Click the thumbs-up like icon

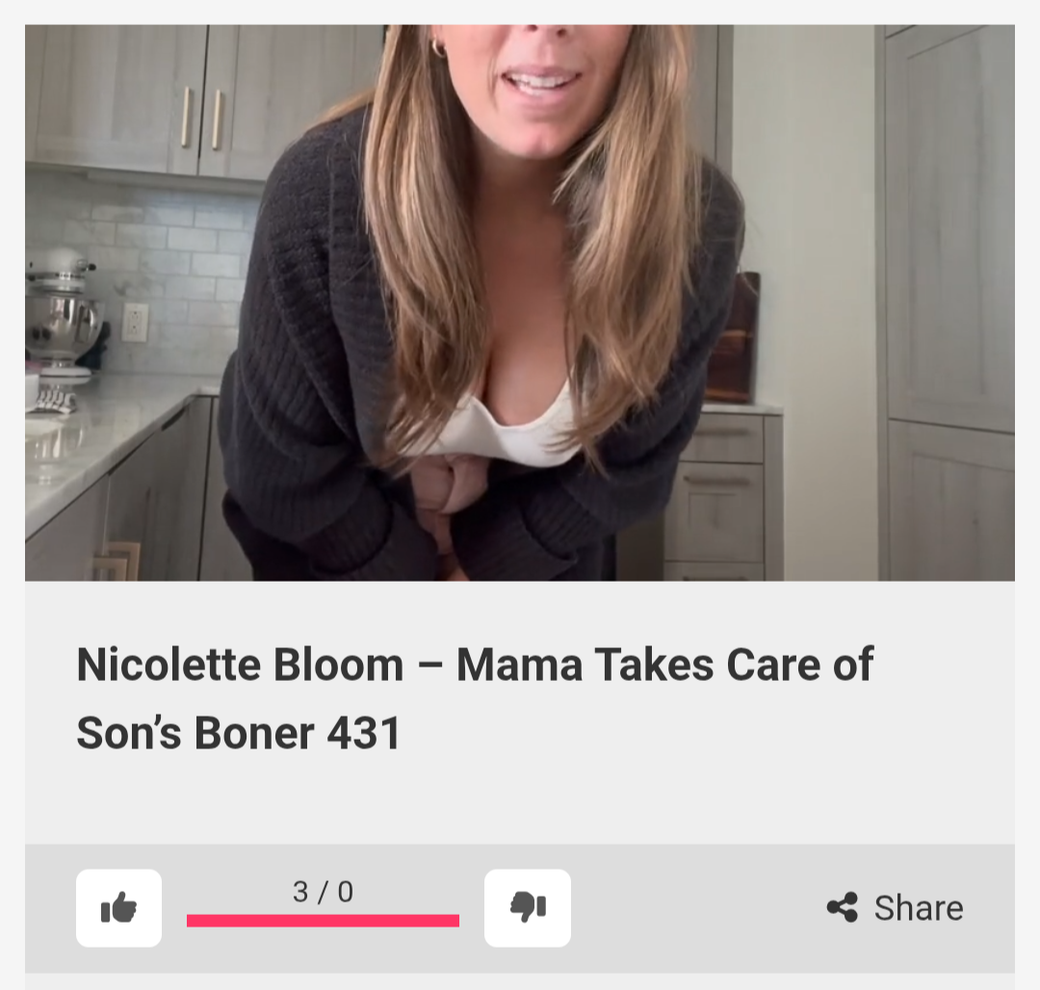coord(118,908)
